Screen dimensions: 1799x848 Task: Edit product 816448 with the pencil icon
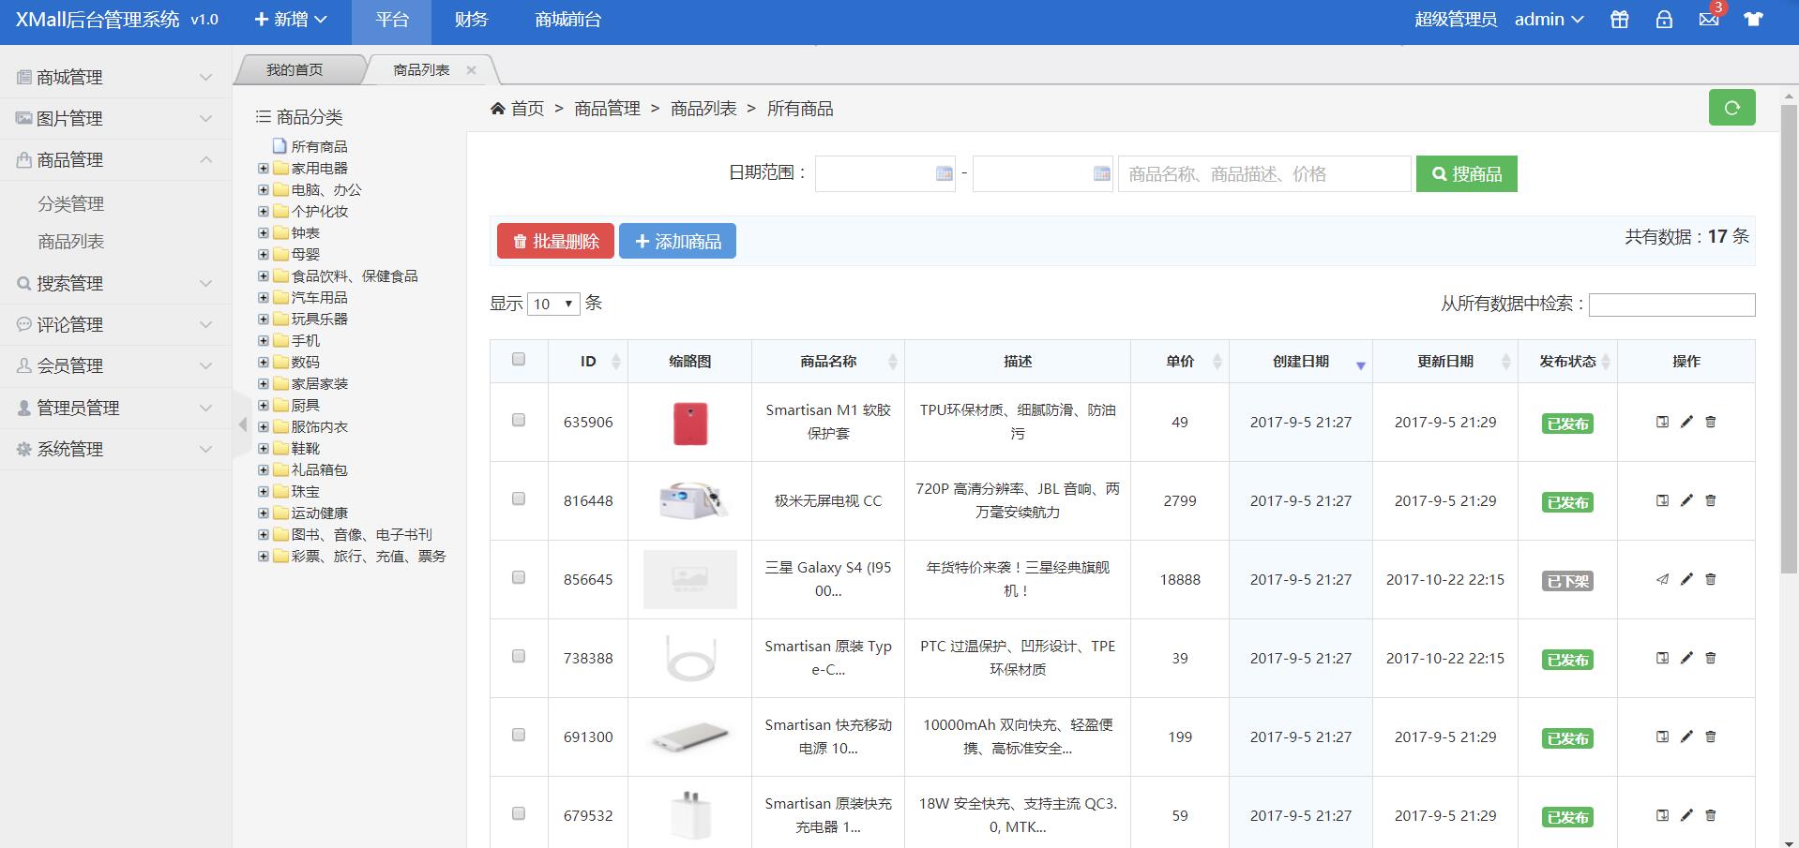point(1686,501)
